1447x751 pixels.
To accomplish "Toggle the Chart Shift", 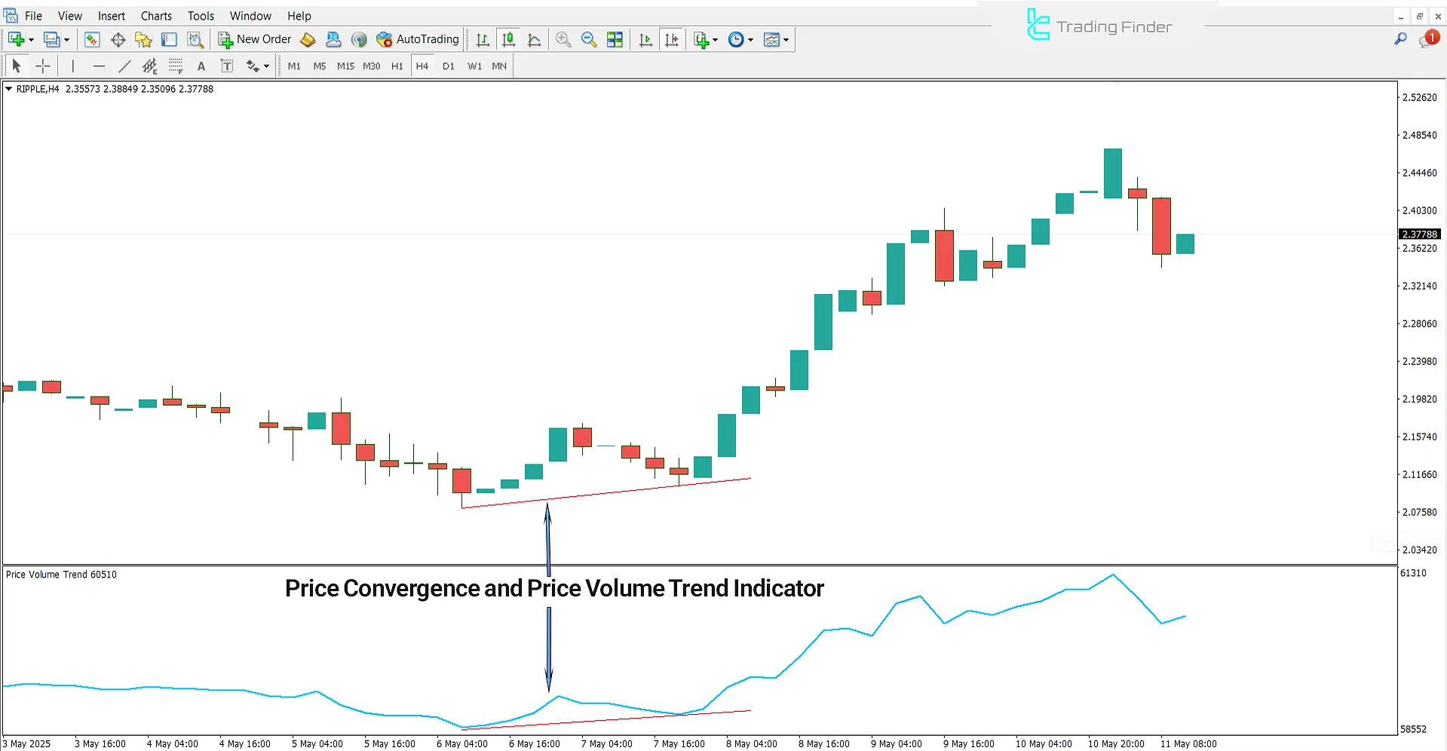I will point(672,39).
